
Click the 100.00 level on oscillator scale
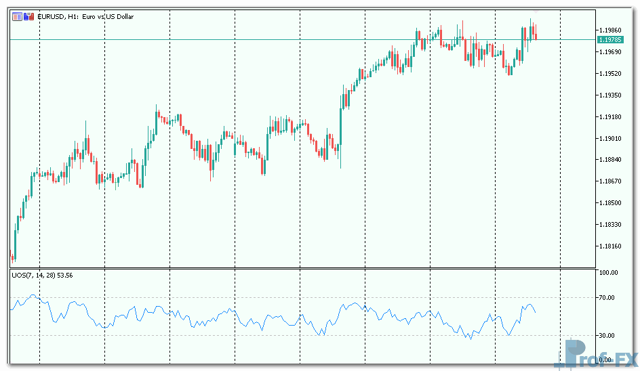click(x=608, y=273)
